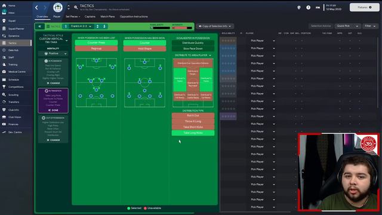This screenshot has height=215, width=382.
Task: Switch to Opposition Instructions tab
Action: (x=134, y=17)
